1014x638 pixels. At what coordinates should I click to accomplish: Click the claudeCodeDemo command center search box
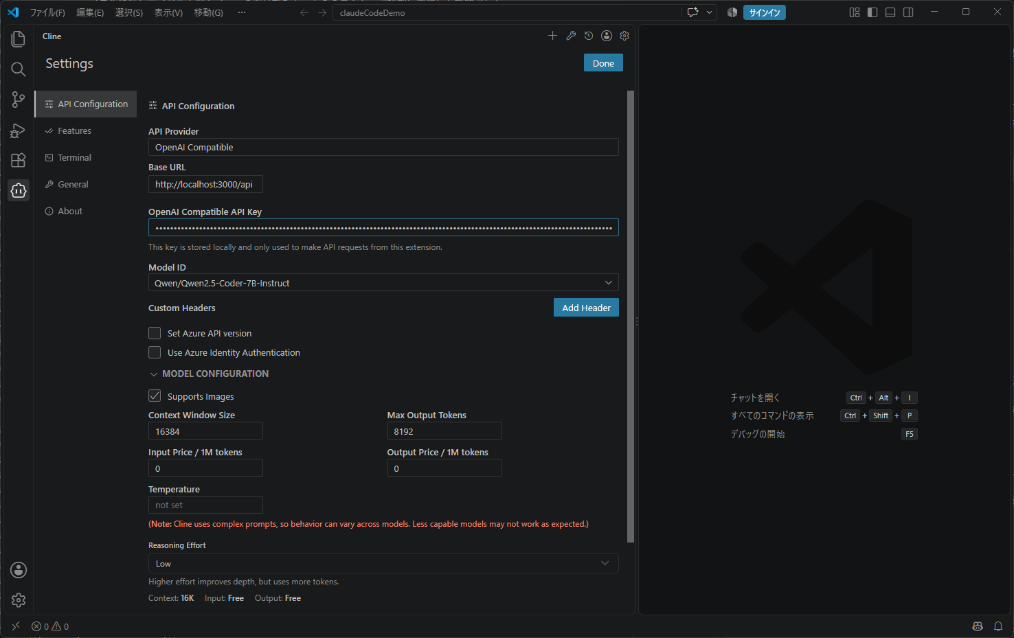point(507,12)
